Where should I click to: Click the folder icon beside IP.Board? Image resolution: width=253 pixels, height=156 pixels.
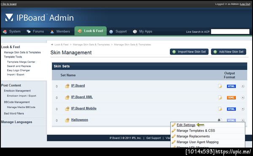pos(67,86)
